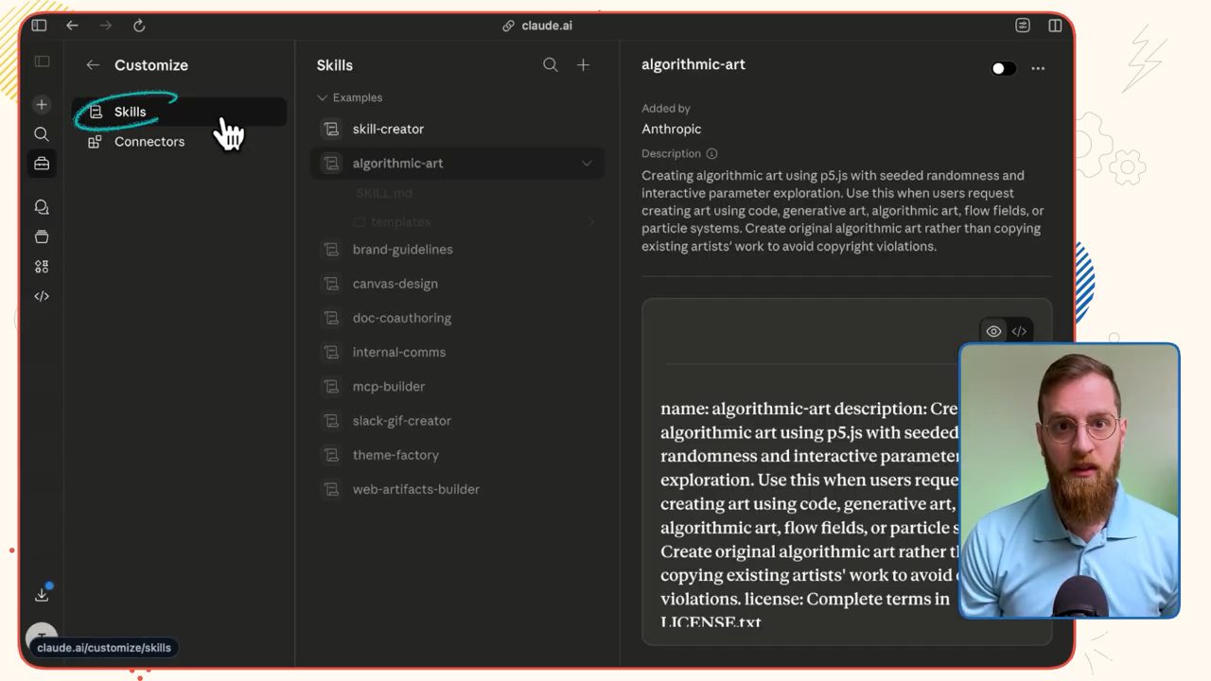
Task: Click the download icon with the blue dot
Action: (x=42, y=594)
